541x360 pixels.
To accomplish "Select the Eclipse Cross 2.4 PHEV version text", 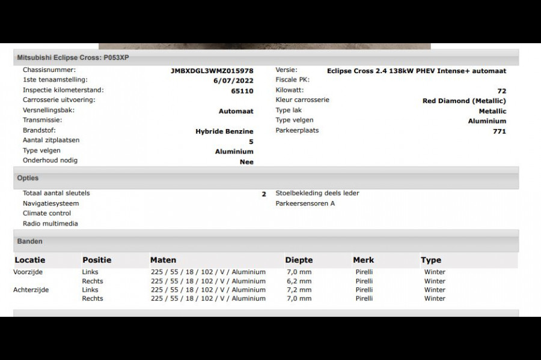I will point(416,71).
